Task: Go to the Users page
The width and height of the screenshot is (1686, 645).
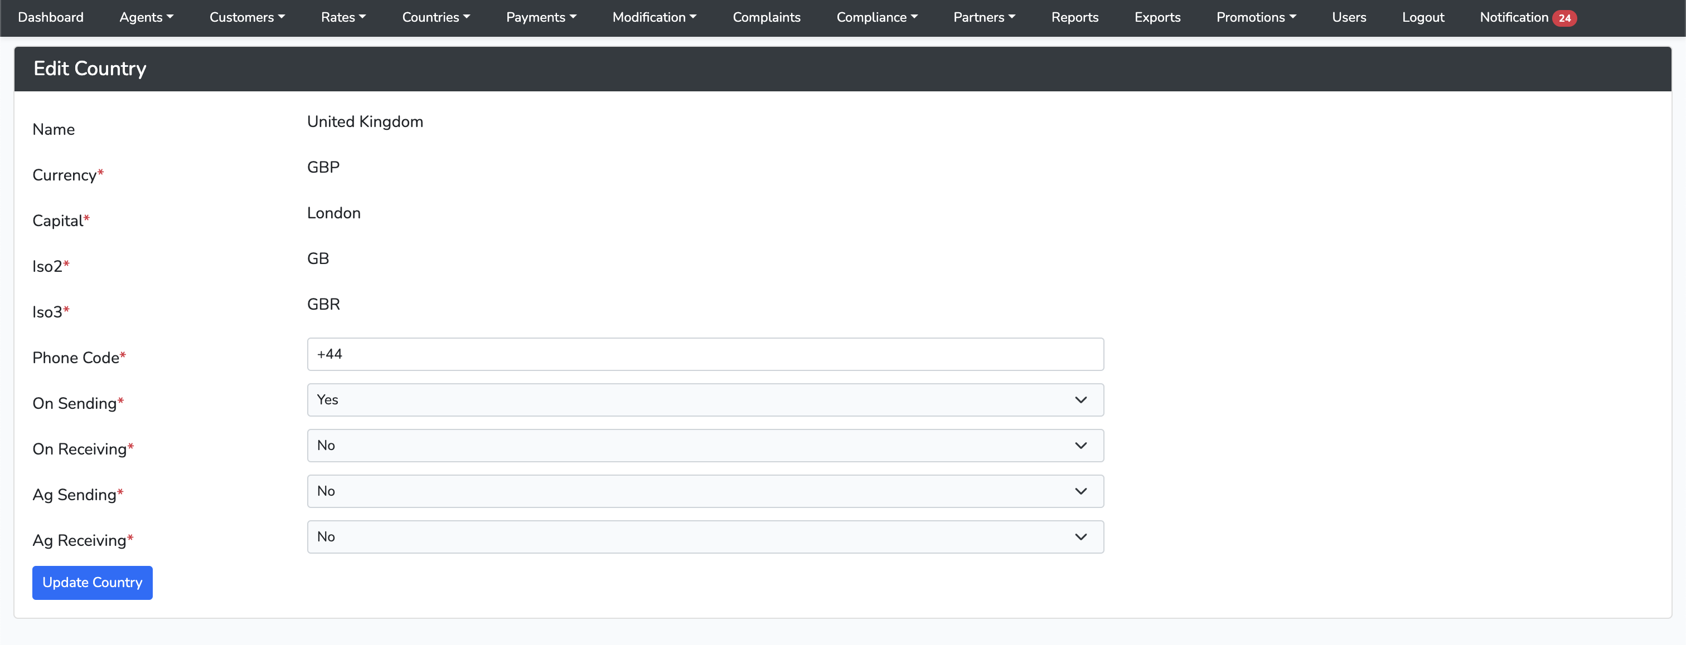Action: click(x=1348, y=18)
